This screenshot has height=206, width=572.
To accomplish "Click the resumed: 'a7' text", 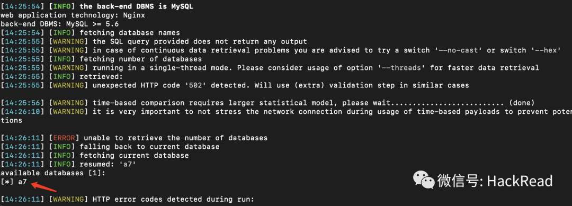I will click(x=114, y=164).
